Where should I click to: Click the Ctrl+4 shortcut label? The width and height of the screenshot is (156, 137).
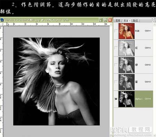148,99
